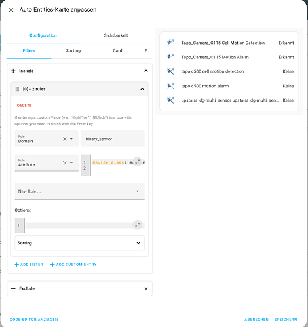Clear the Attribute rule with X icon
Screen dimensions: 308x327
tap(65, 163)
